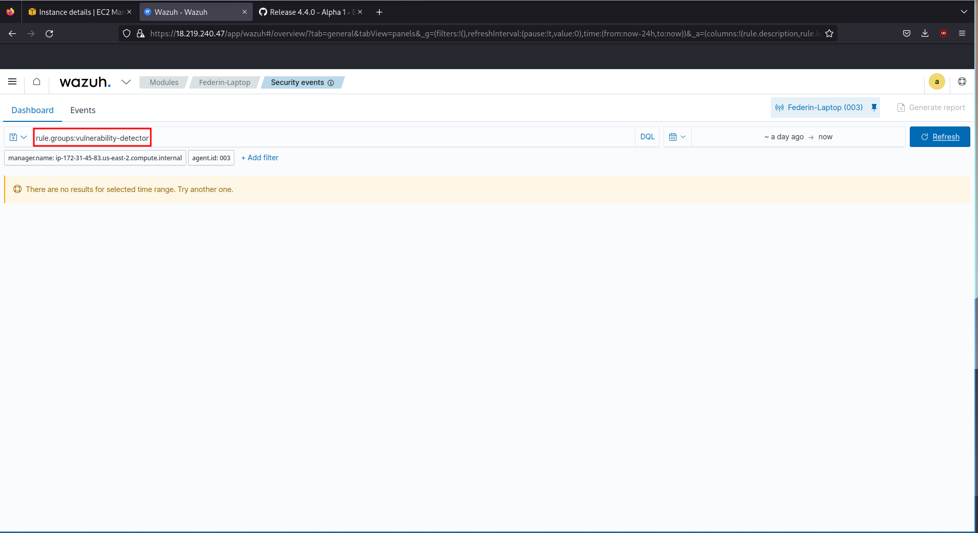This screenshot has width=978, height=533.
Task: Click the help icon in the top right corner
Action: (x=963, y=81)
